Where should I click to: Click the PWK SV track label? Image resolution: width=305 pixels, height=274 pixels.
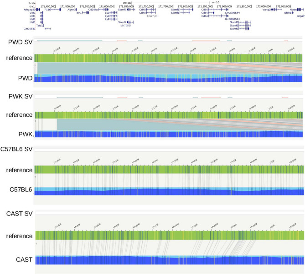tap(21, 96)
